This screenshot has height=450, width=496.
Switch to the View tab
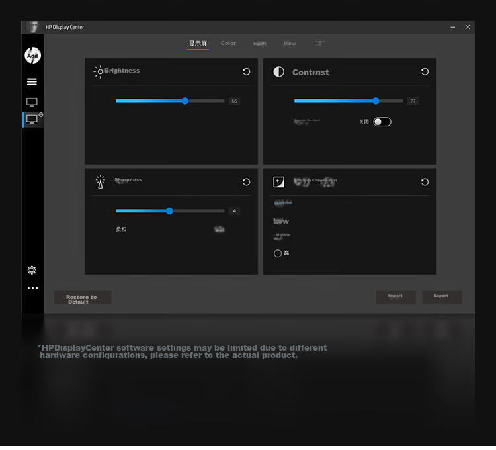[x=290, y=44]
